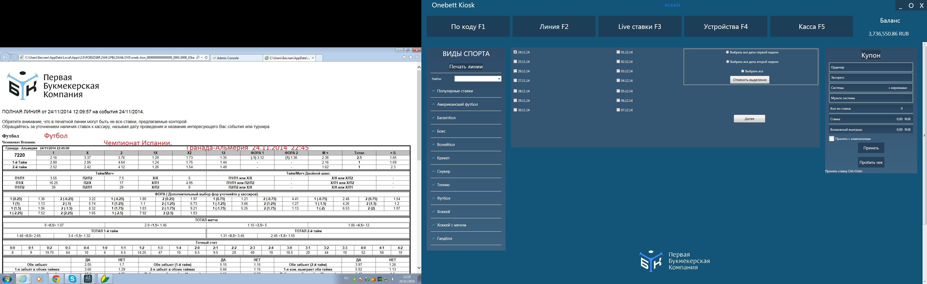
Task: Switch to 'Live ставки F3' tab
Action: (x=639, y=27)
